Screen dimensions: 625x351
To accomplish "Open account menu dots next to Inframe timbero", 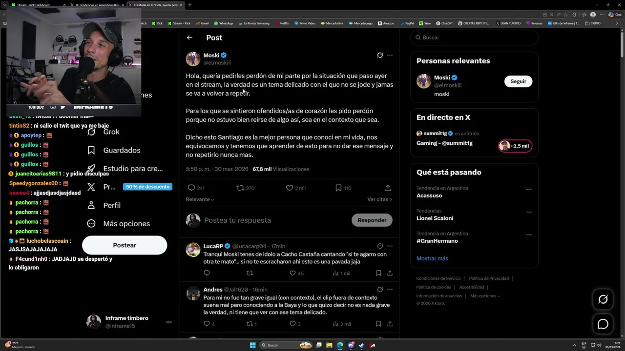I will (x=168, y=322).
